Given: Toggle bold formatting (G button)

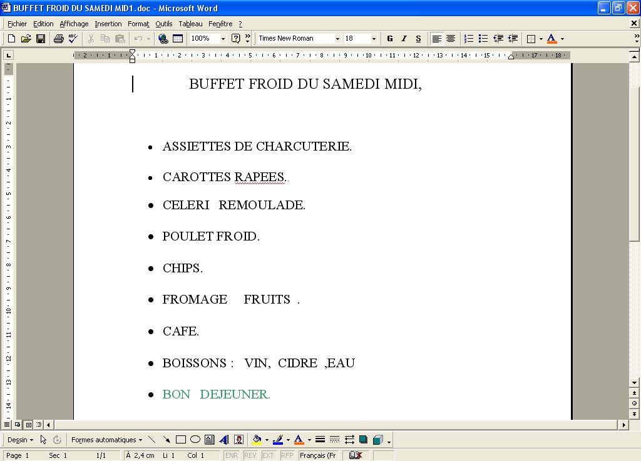Looking at the screenshot, I should coord(390,39).
